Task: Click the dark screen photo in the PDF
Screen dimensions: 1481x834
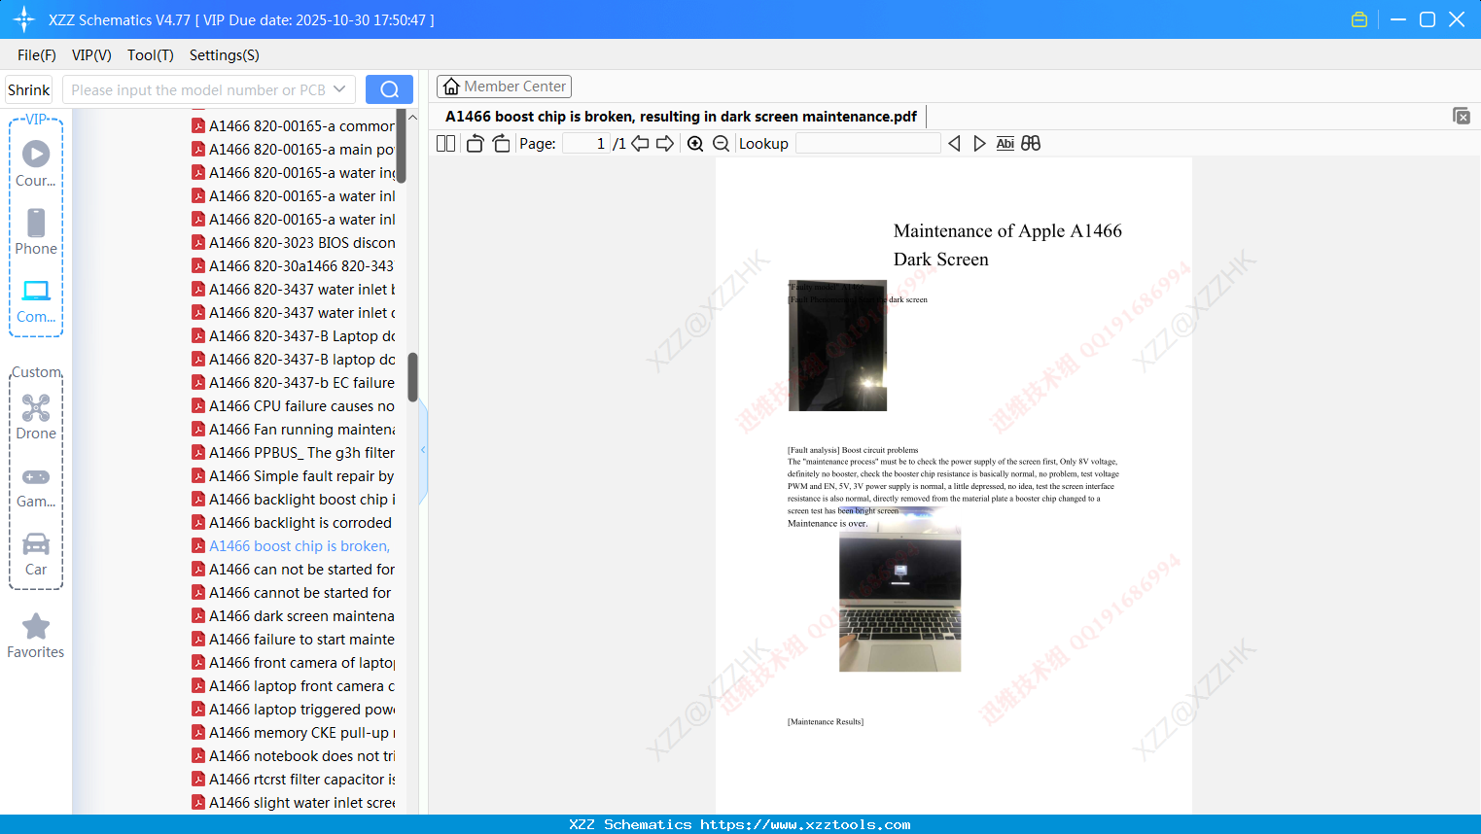Action: 837,345
